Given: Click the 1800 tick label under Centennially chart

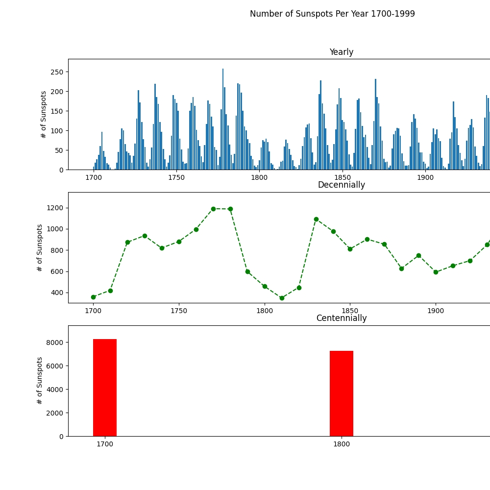Looking at the screenshot, I should [x=341, y=444].
